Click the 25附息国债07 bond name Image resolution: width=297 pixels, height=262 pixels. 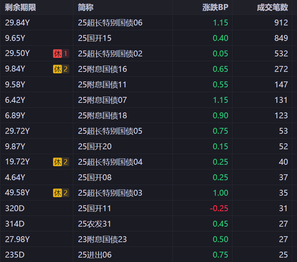point(102,100)
